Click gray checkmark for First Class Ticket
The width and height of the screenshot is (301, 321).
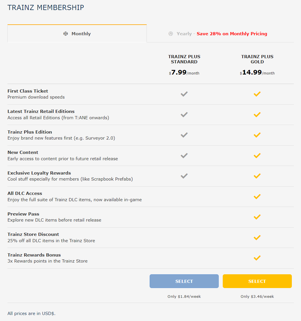(x=184, y=94)
